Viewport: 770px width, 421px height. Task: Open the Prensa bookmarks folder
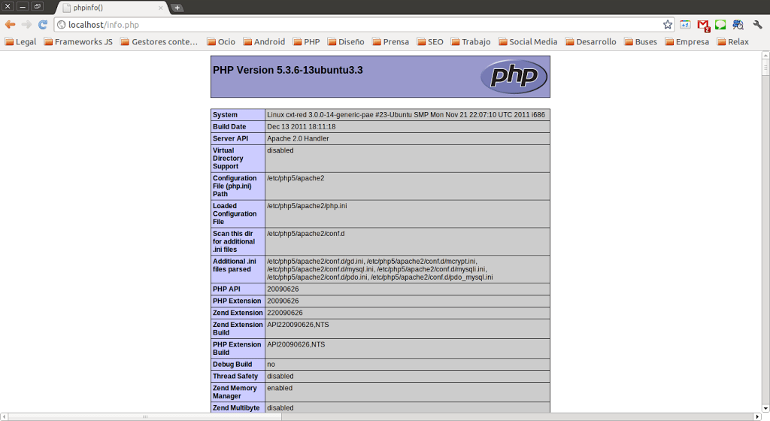[391, 41]
